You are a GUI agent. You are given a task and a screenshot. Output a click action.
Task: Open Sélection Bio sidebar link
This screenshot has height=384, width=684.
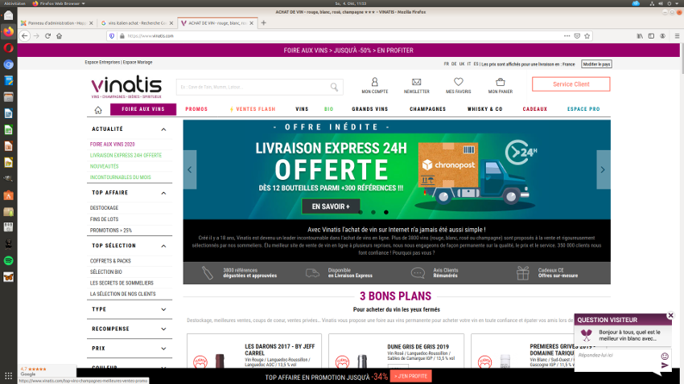click(x=105, y=272)
